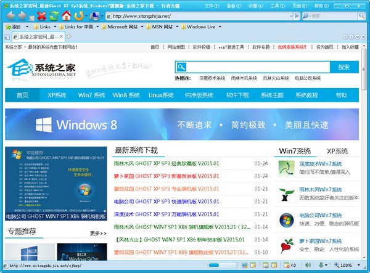The image size is (370, 273).
Task: Expand Windows Live folder dropdown
Action: coord(220,26)
